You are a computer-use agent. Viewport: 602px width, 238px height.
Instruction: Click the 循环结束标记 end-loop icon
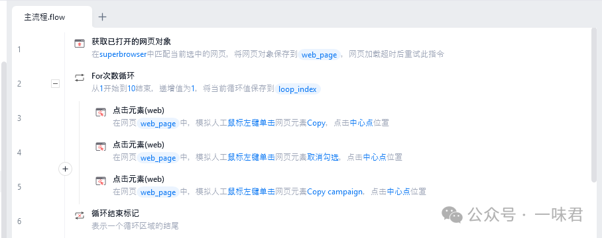[x=80, y=216]
